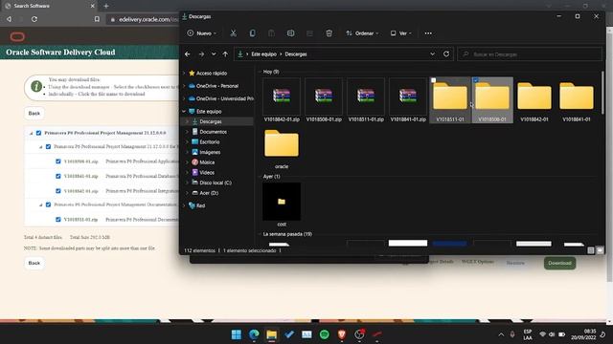Click the browser URL address bar
The height and width of the screenshot is (344, 613).
click(x=144, y=19)
